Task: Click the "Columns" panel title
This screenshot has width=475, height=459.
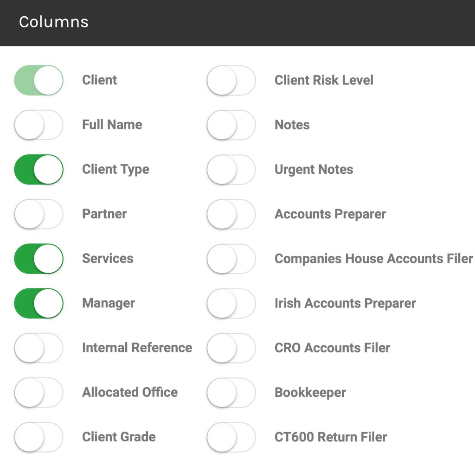Action: [54, 22]
